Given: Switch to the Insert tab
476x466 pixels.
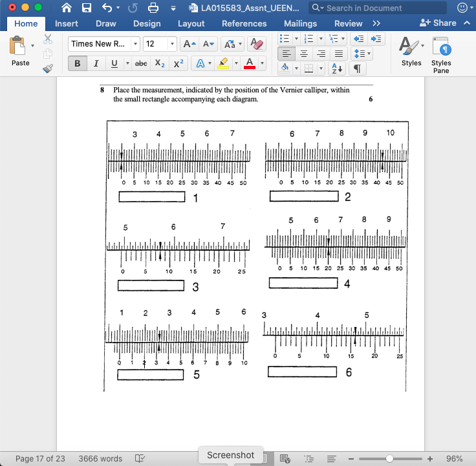Looking at the screenshot, I should point(67,23).
